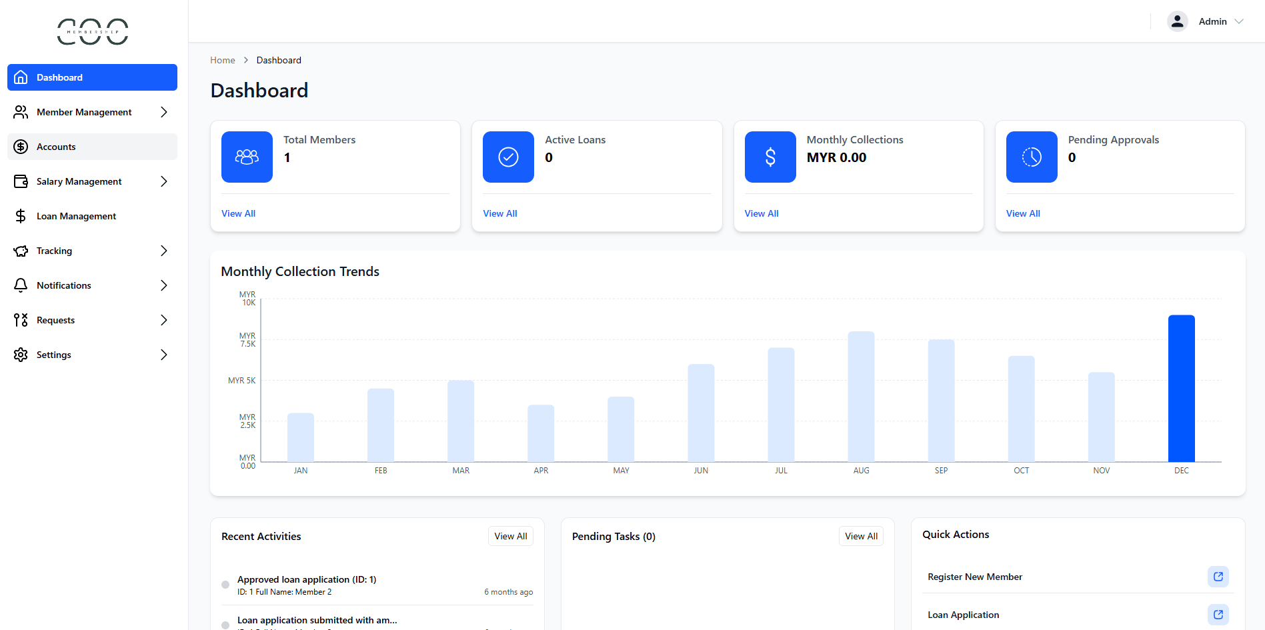Expand the Salary Management chevron
This screenshot has width=1265, height=630.
click(163, 181)
